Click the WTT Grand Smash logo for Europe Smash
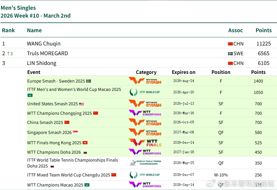The height and width of the screenshot is (190, 277). point(145,81)
